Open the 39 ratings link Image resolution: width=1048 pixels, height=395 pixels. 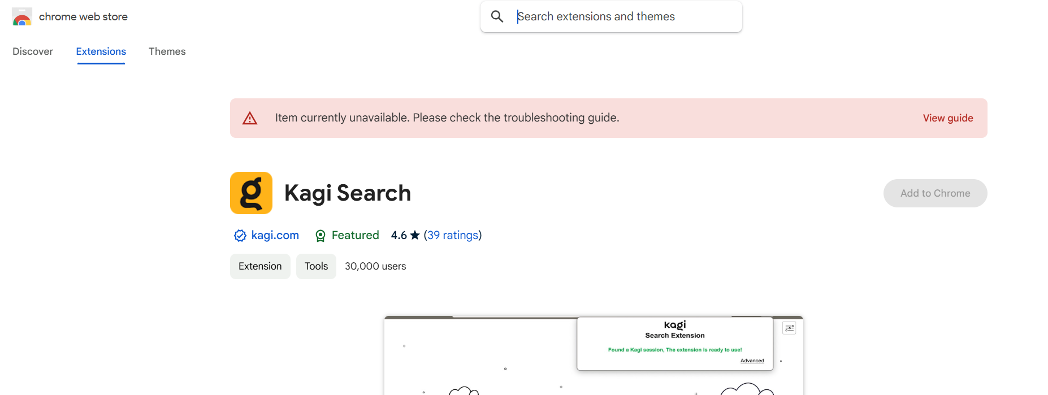coord(452,235)
